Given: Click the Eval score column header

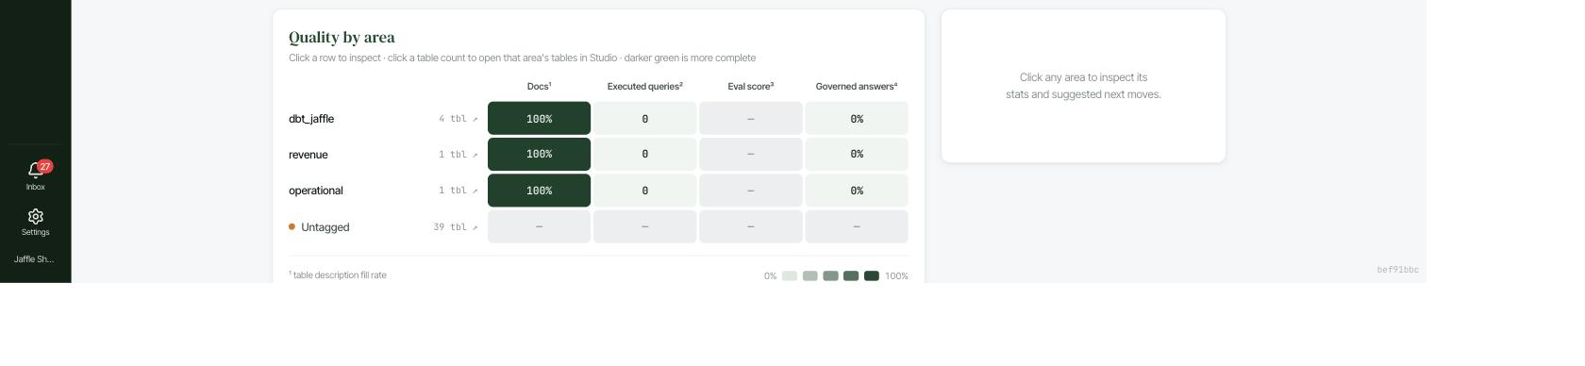Looking at the screenshot, I should 750,86.
